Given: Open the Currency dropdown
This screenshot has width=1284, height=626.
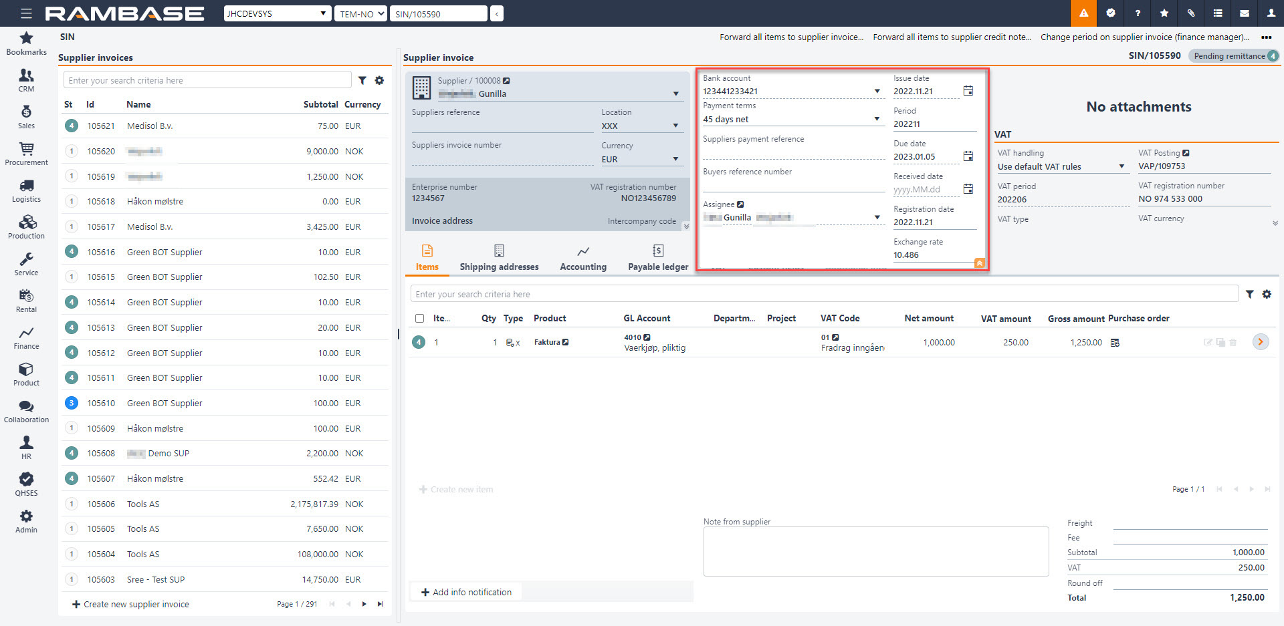Looking at the screenshot, I should point(675,159).
